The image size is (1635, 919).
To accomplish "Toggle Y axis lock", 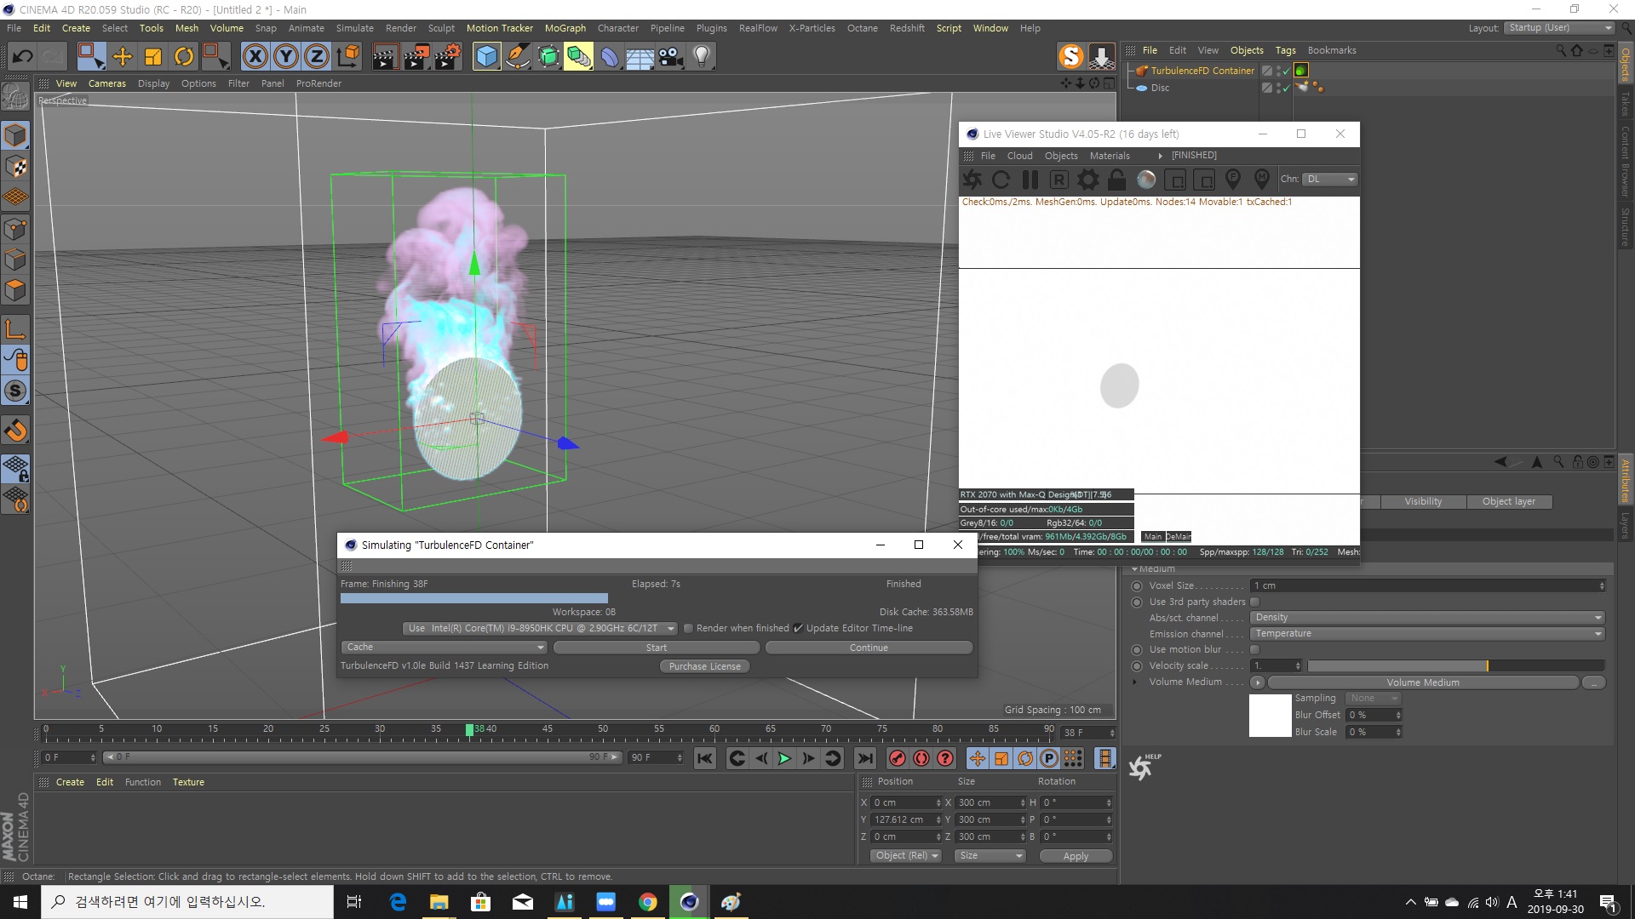I will pos(286,57).
